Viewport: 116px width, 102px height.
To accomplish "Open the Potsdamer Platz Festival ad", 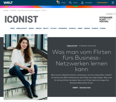I will (x=106, y=20).
